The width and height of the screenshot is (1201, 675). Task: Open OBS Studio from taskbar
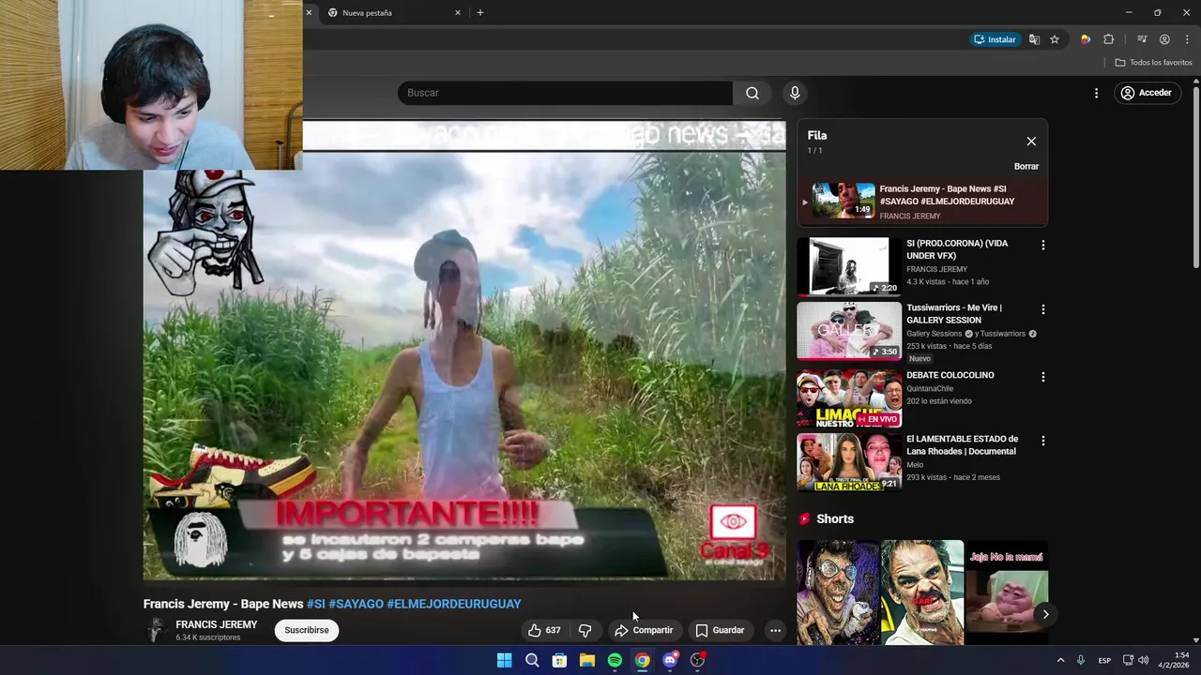click(x=697, y=660)
